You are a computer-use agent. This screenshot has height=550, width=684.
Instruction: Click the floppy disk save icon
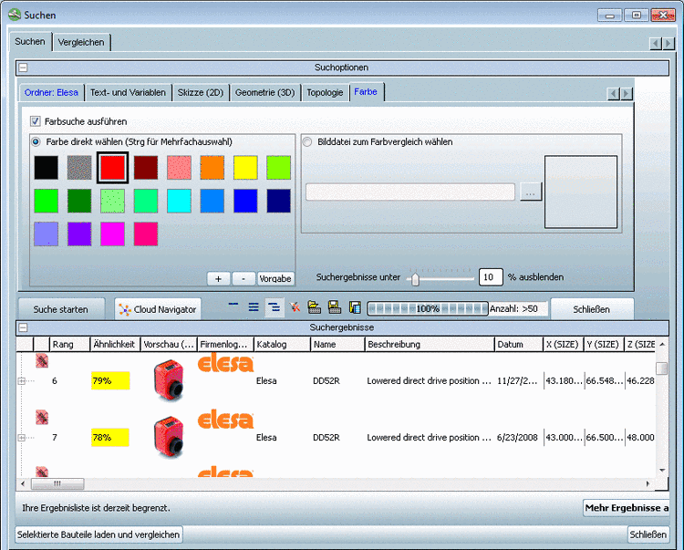335,308
